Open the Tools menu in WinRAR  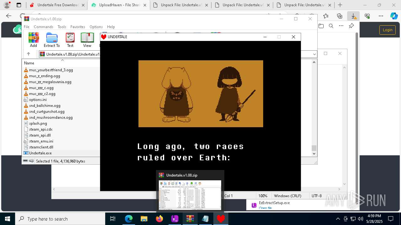coord(62,27)
